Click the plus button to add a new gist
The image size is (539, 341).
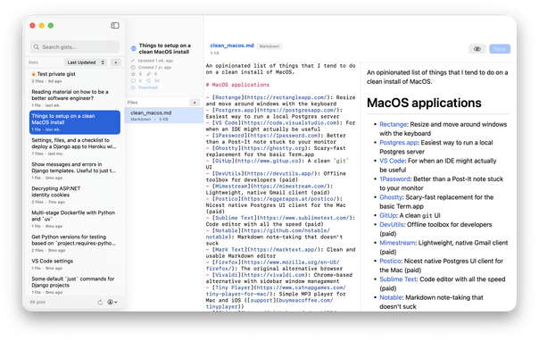coord(116,62)
